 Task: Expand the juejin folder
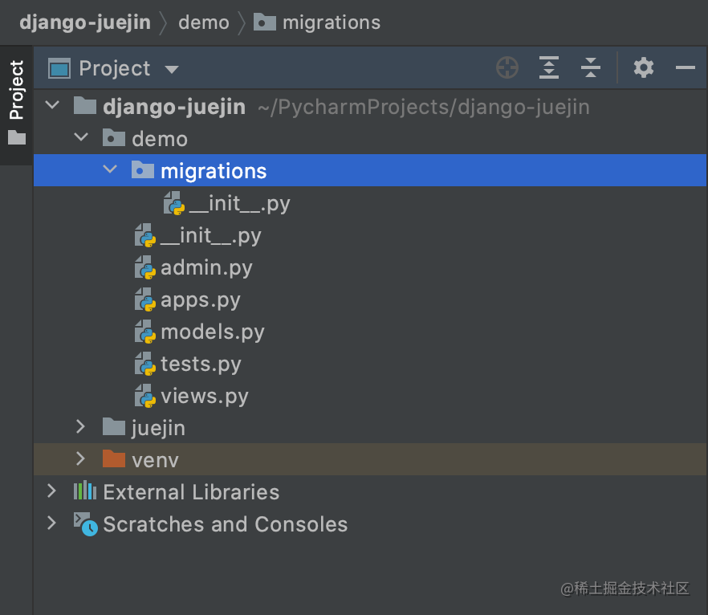[80, 426]
